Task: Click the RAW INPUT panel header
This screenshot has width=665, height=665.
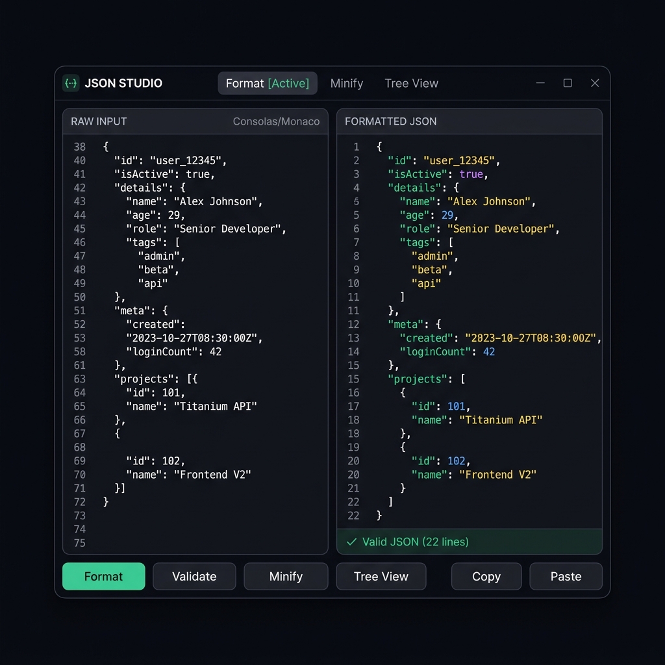Action: (98, 121)
